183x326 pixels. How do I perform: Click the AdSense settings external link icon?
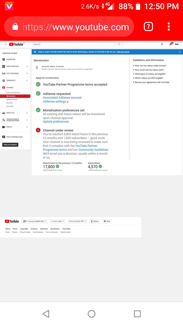[x=68, y=102]
